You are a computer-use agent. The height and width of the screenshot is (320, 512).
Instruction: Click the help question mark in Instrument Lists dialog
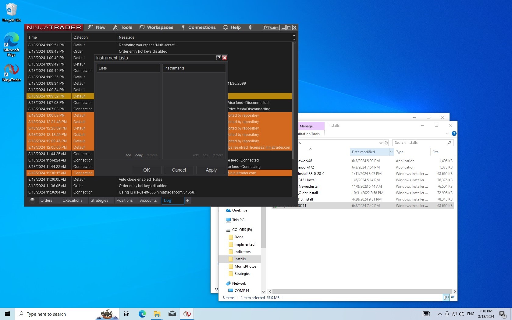click(219, 58)
